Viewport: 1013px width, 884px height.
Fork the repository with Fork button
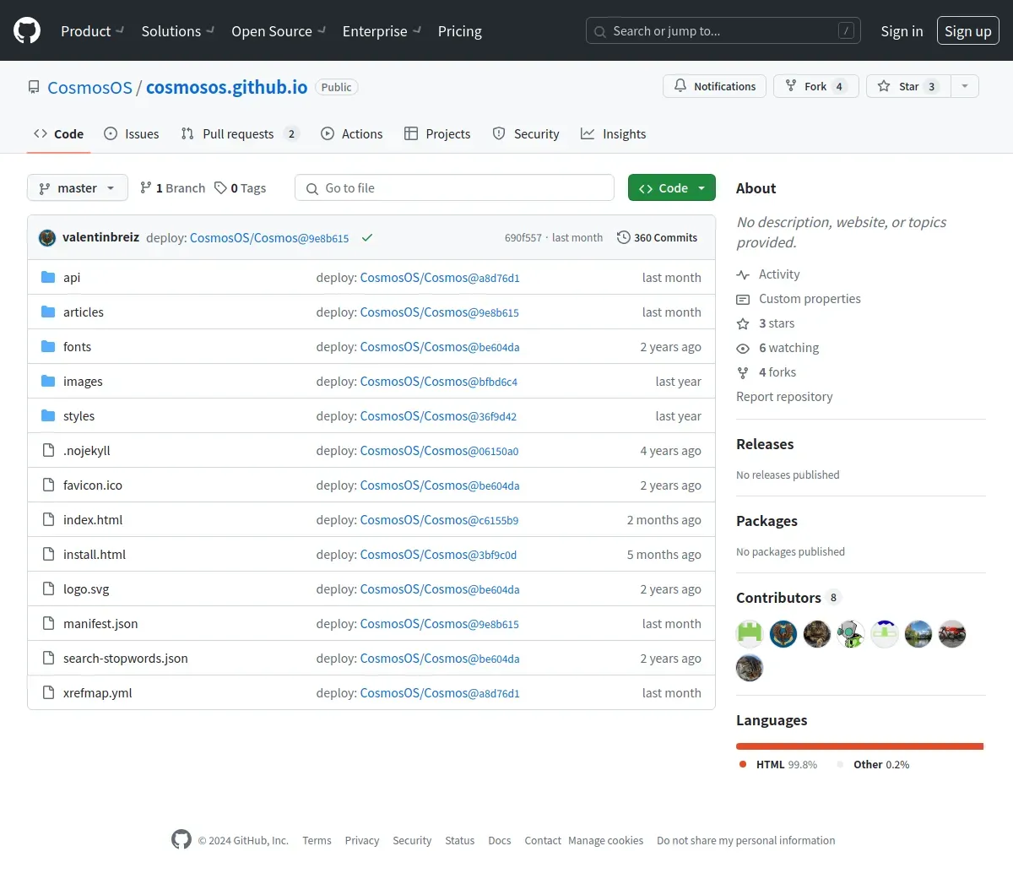pyautogui.click(x=815, y=86)
